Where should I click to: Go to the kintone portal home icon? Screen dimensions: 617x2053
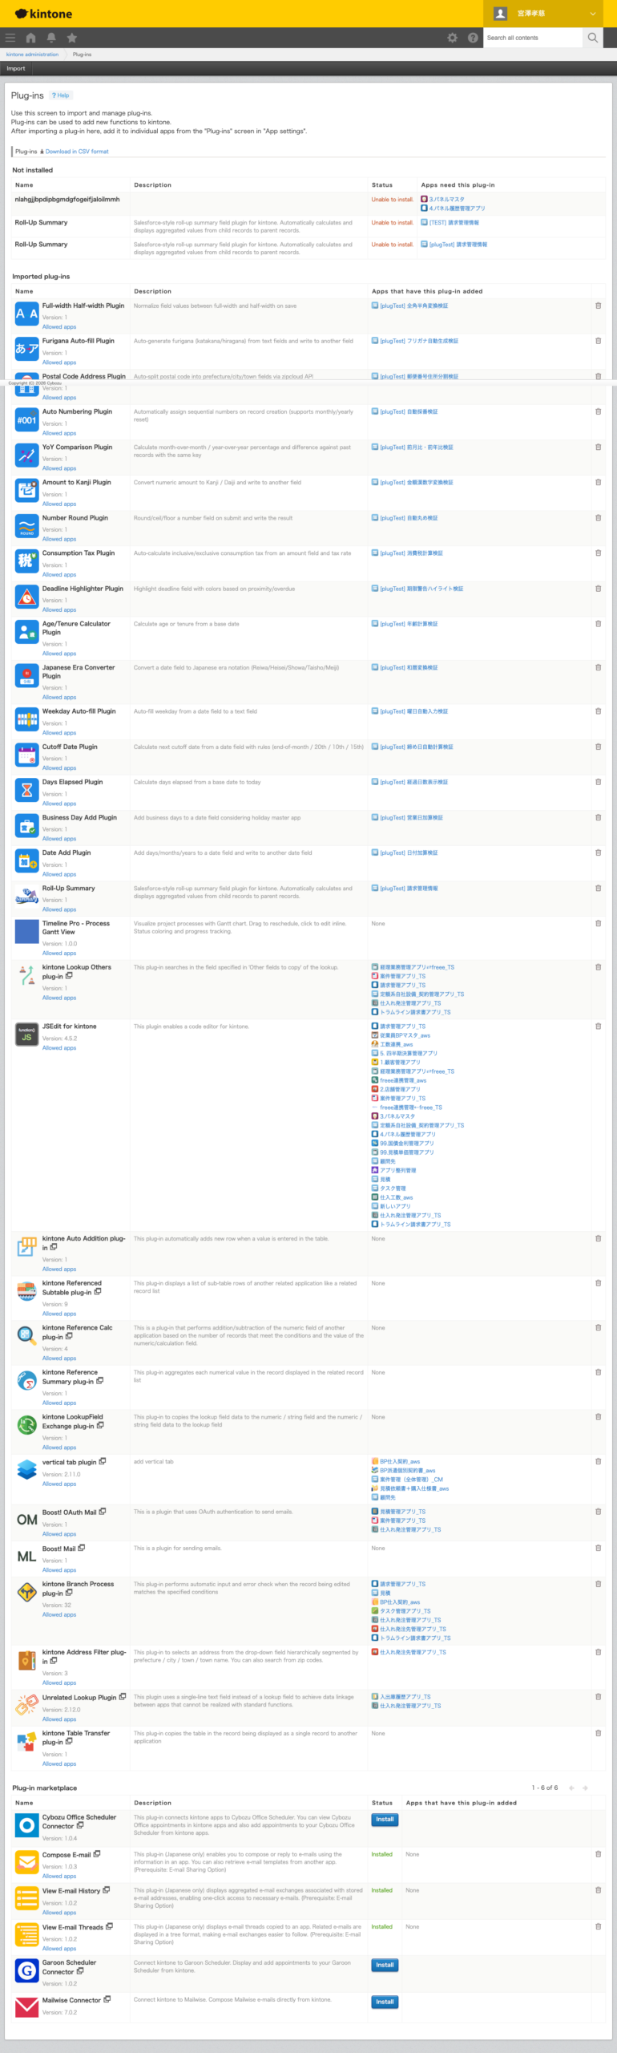pos(30,38)
